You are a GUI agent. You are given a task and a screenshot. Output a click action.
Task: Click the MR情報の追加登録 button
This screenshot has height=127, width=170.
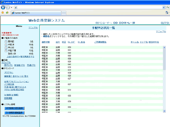click(x=14, y=108)
